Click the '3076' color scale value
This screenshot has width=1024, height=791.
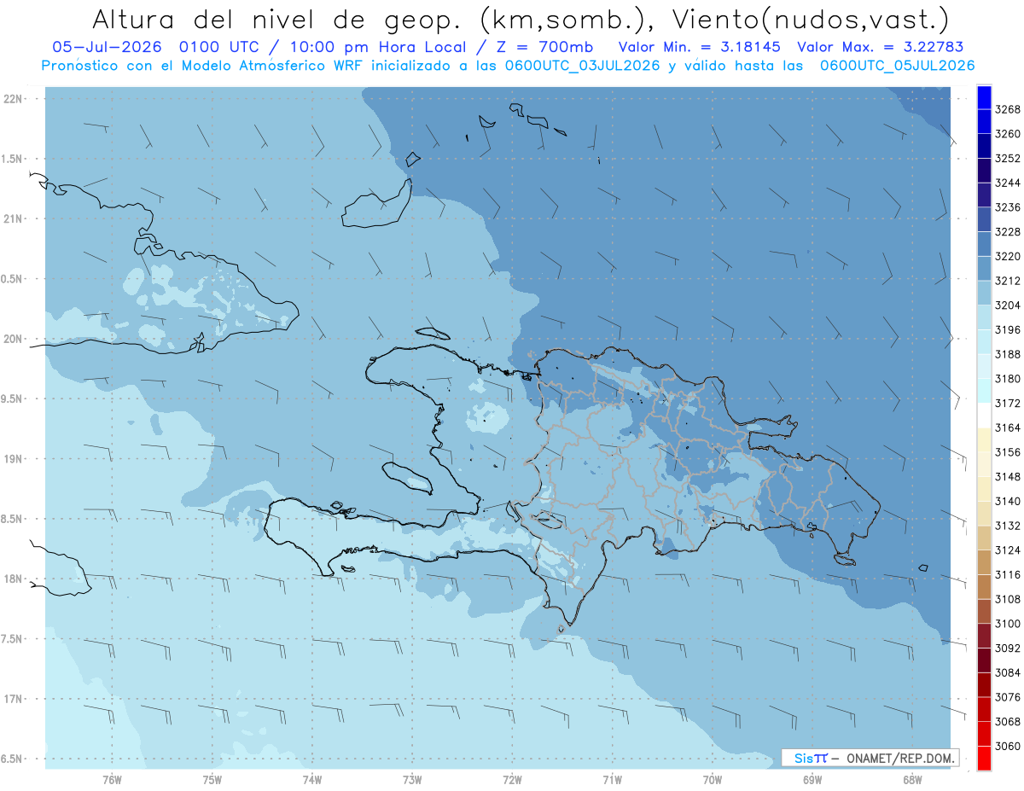tap(1008, 697)
